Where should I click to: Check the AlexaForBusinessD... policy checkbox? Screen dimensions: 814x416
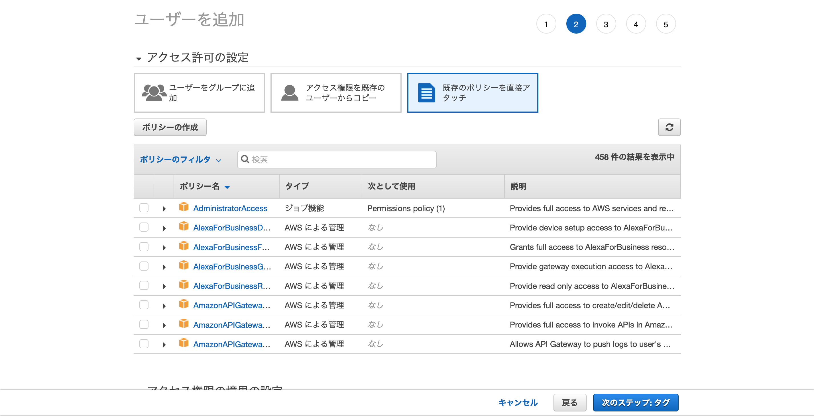pos(144,227)
